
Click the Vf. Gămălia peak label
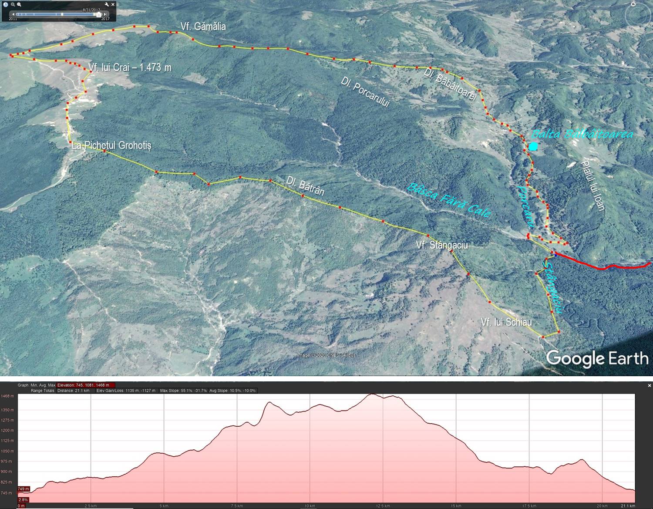(x=203, y=27)
